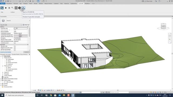Click 'Editar...' for Visibilidade/Sobreposição
The image size is (173, 97).
21,35
